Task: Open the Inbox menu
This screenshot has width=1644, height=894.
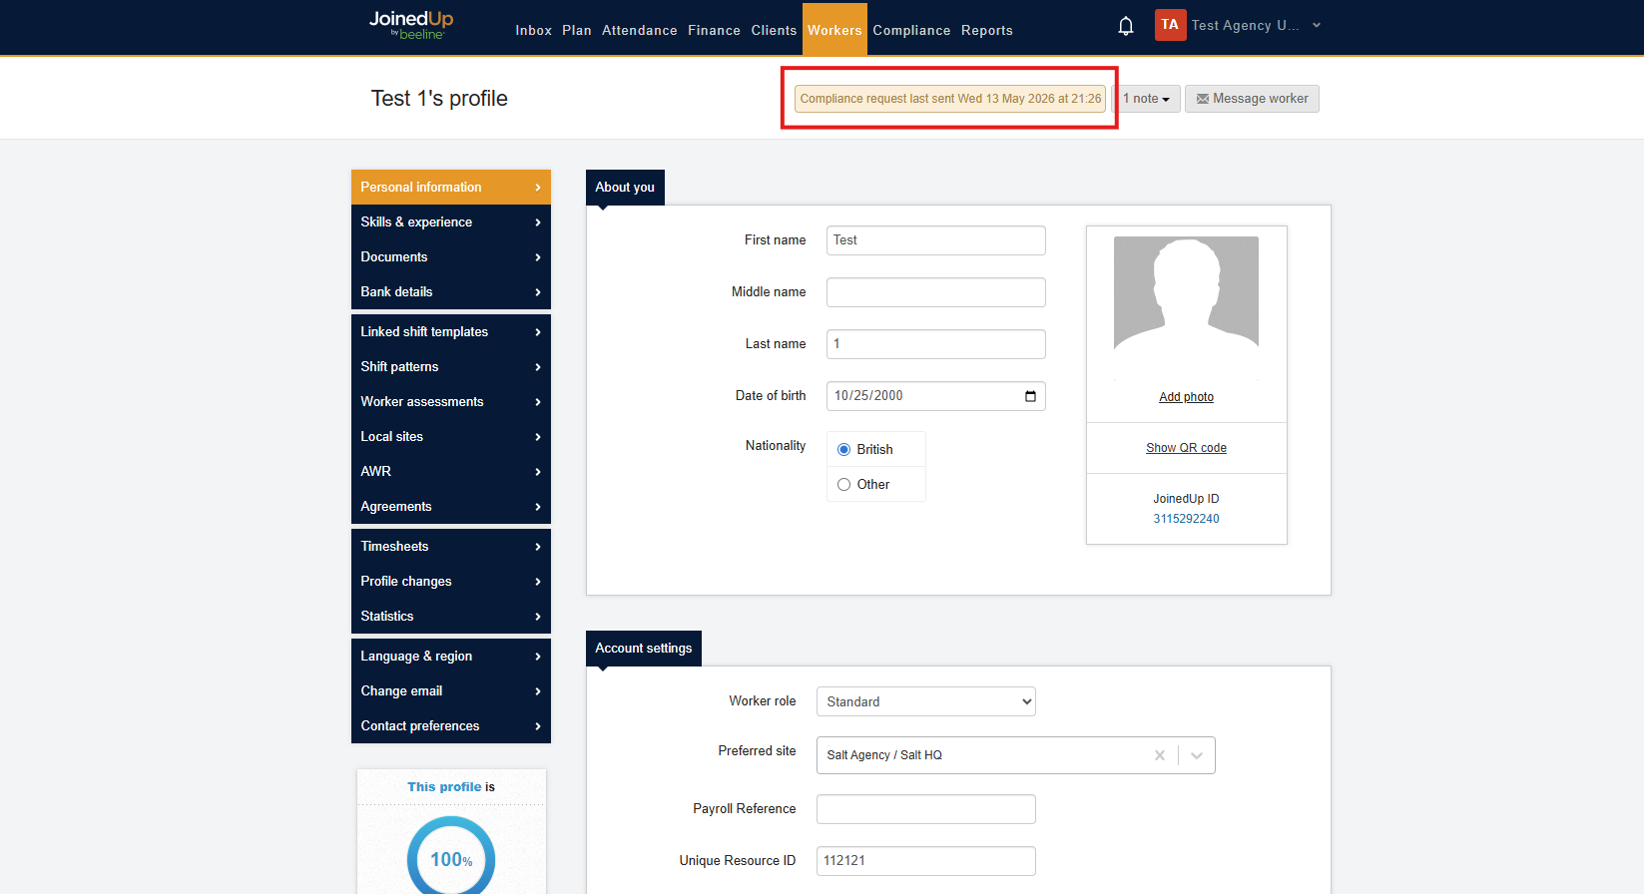Action: [533, 31]
